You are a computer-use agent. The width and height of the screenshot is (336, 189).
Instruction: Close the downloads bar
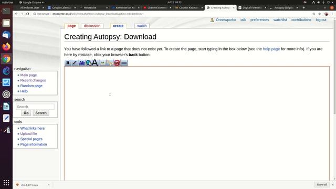tap(332, 184)
